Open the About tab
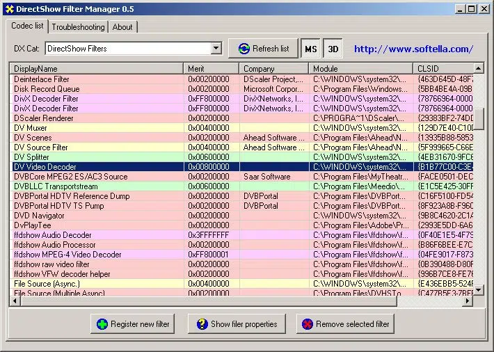The width and height of the screenshot is (494, 352). (x=122, y=27)
